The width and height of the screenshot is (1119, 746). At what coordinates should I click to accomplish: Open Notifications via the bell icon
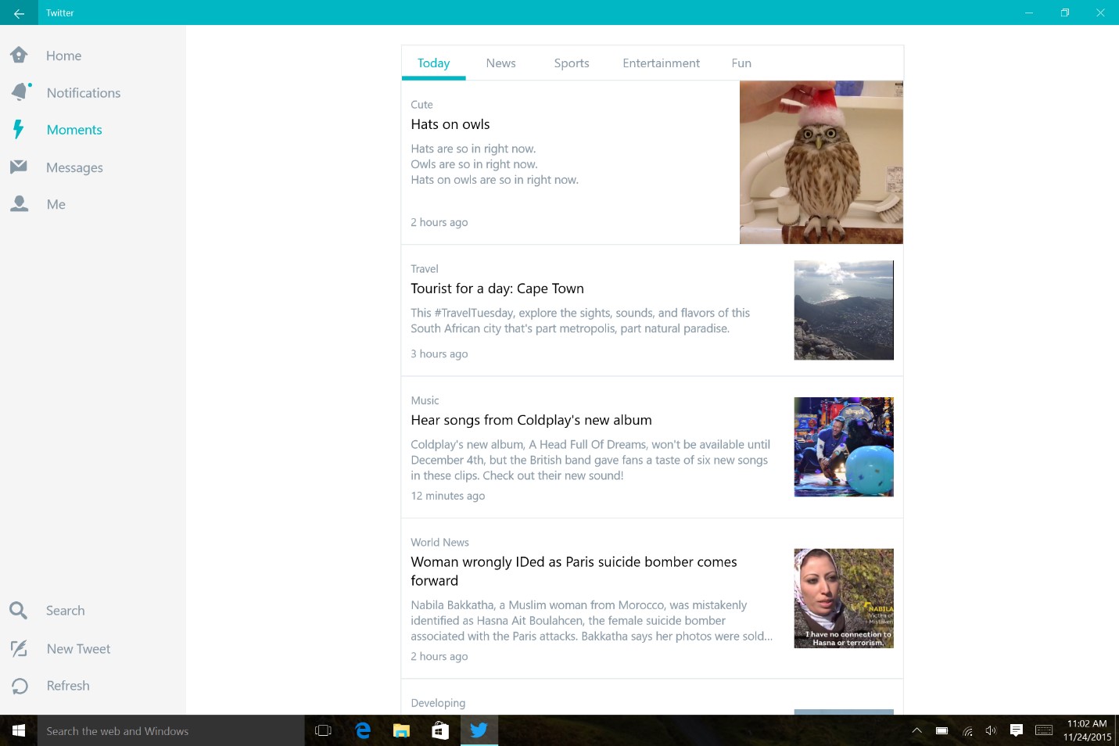coord(20,92)
